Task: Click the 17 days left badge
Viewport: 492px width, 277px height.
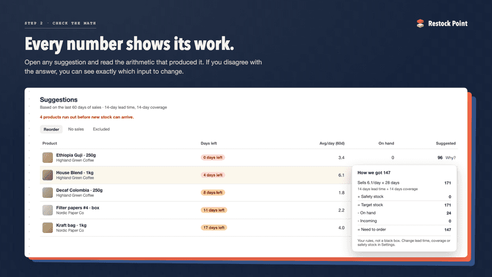Action: [214, 228]
